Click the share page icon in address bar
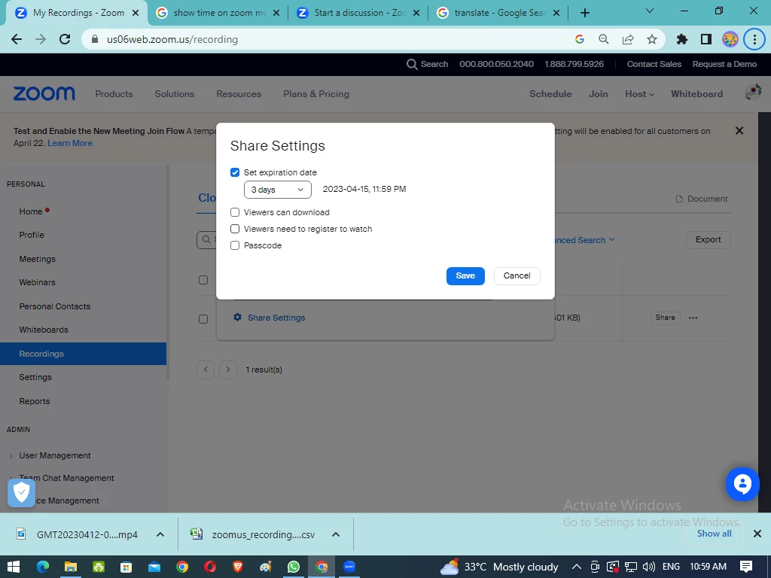This screenshot has width=771, height=578. 628,39
